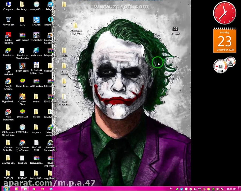
Task: Open the Rec 0007 video file
Action: pyautogui.click(x=175, y=31)
